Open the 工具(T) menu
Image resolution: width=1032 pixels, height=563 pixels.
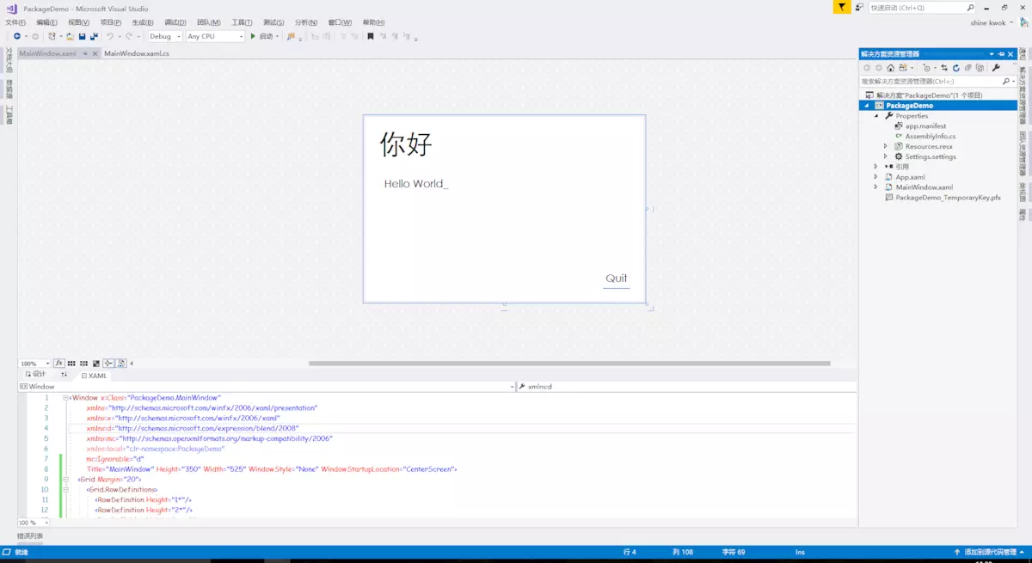[x=242, y=22]
